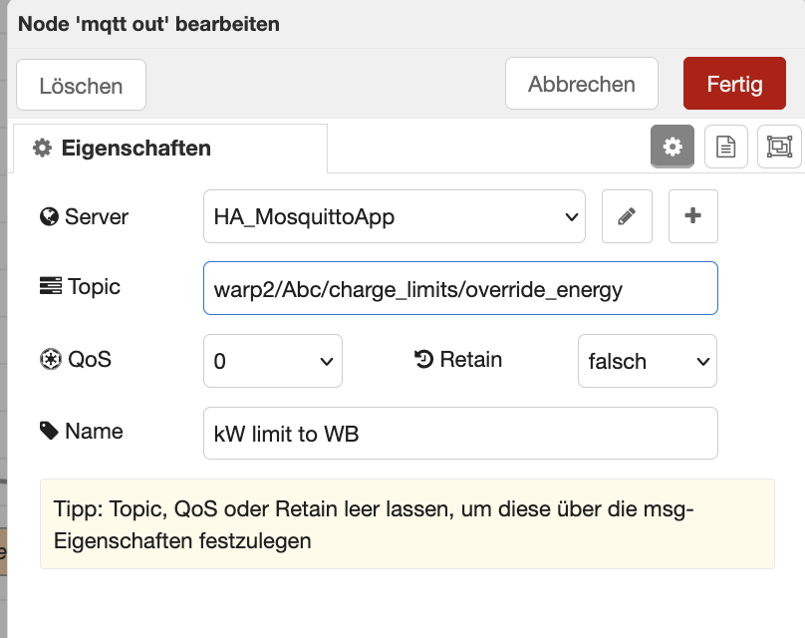
Task: Focus the Name field 'kW limit to WB'
Action: coord(460,433)
